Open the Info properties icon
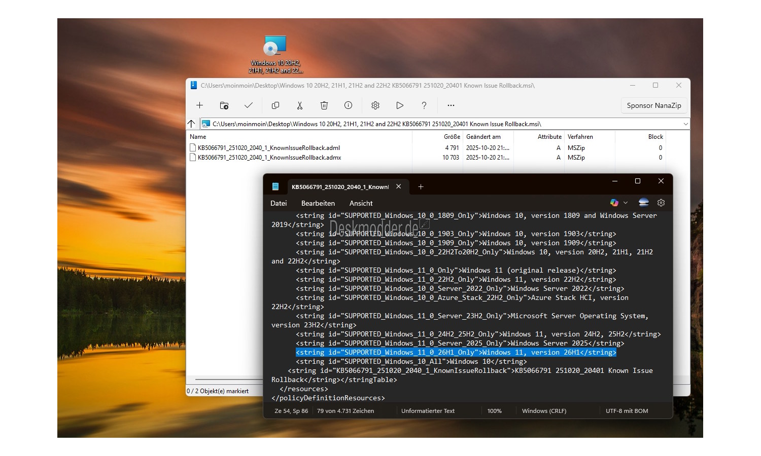Image resolution: width=761 pixels, height=456 pixels. 348,105
